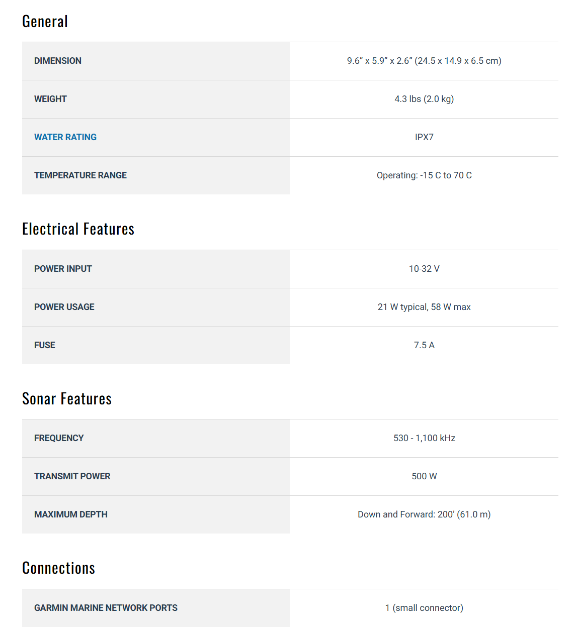Select the DIMENSION row label
This screenshot has width=577, height=633.
58,61
